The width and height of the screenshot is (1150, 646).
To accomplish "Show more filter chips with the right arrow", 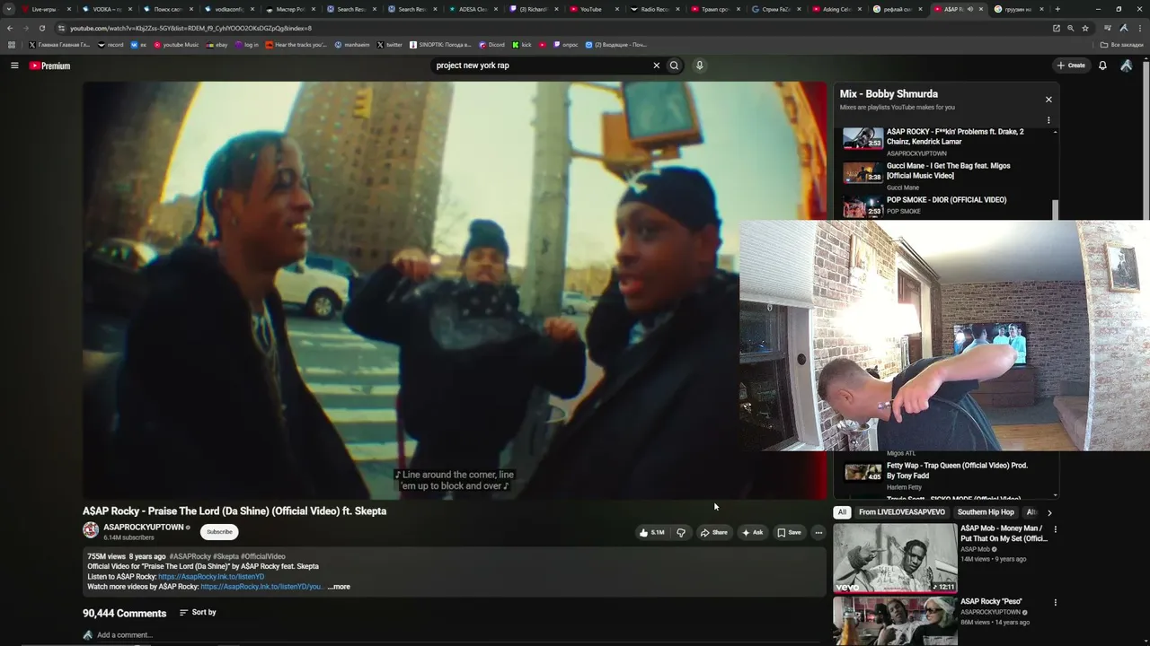I will (x=1049, y=512).
